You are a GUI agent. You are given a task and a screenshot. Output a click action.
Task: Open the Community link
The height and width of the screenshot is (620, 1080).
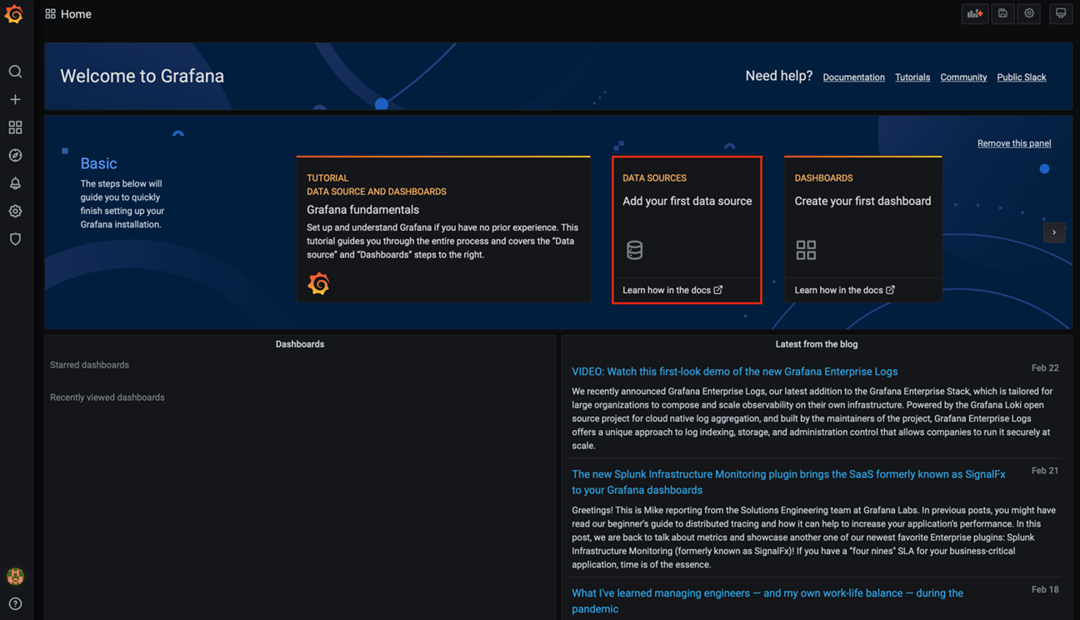click(963, 77)
